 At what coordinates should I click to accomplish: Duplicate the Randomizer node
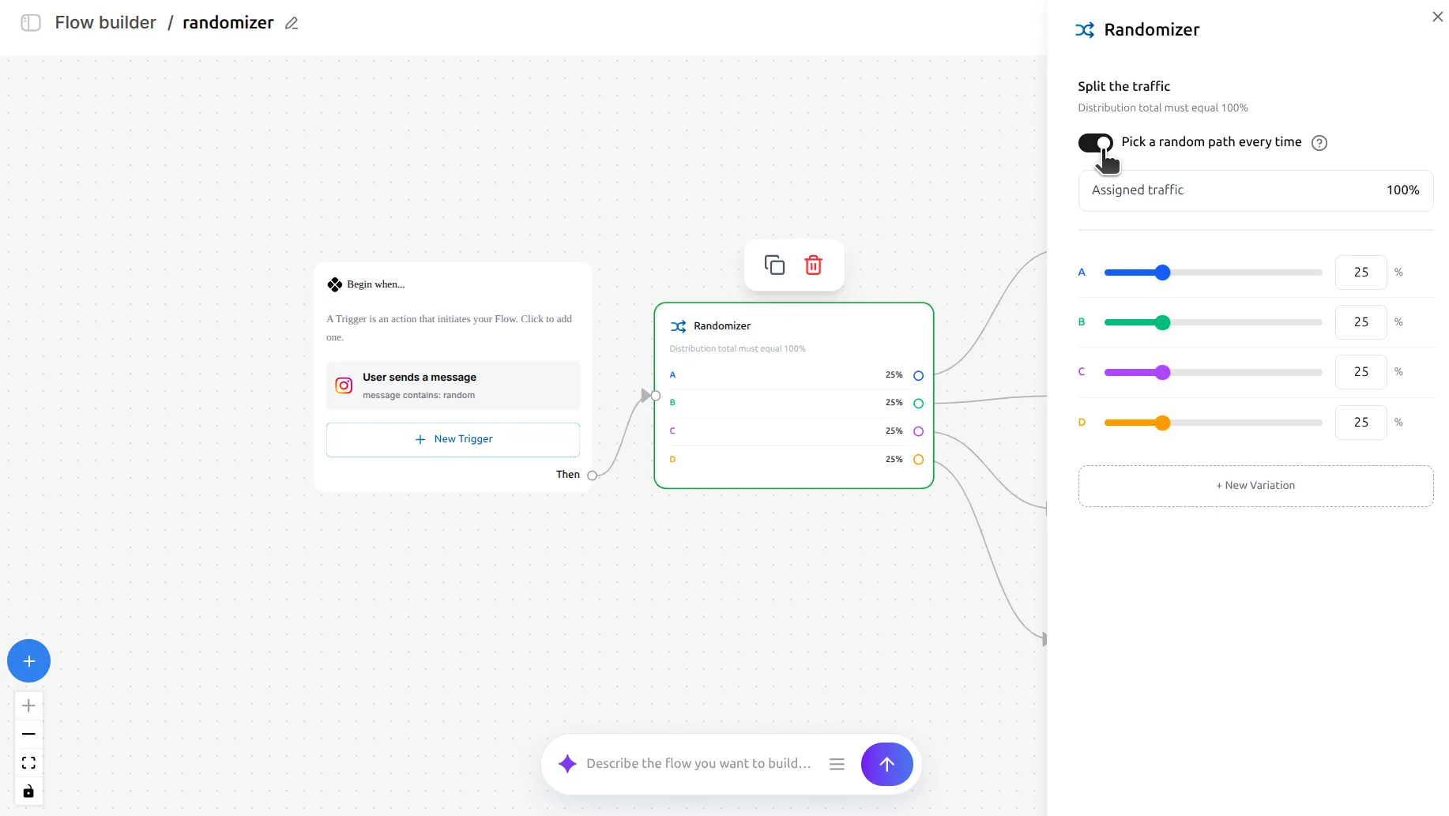pos(774,265)
